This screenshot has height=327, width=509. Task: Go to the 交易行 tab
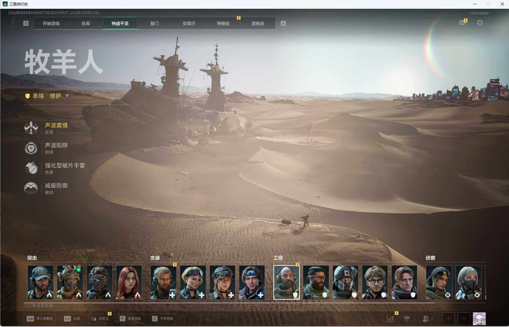point(189,23)
